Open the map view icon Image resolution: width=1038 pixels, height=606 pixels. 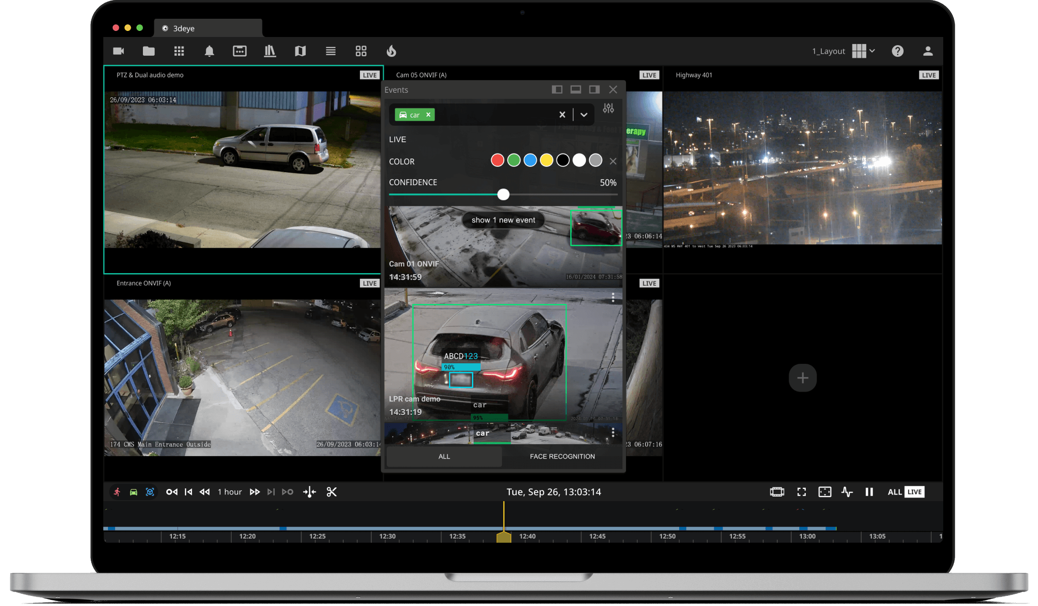301,51
